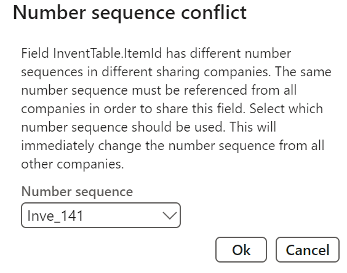Confirm the selection with Ok
This screenshot has width=347, height=273.
(241, 250)
